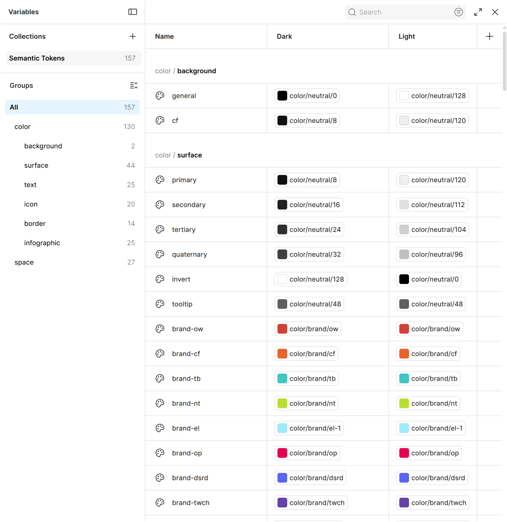Add a new collection with plus icon

point(132,36)
